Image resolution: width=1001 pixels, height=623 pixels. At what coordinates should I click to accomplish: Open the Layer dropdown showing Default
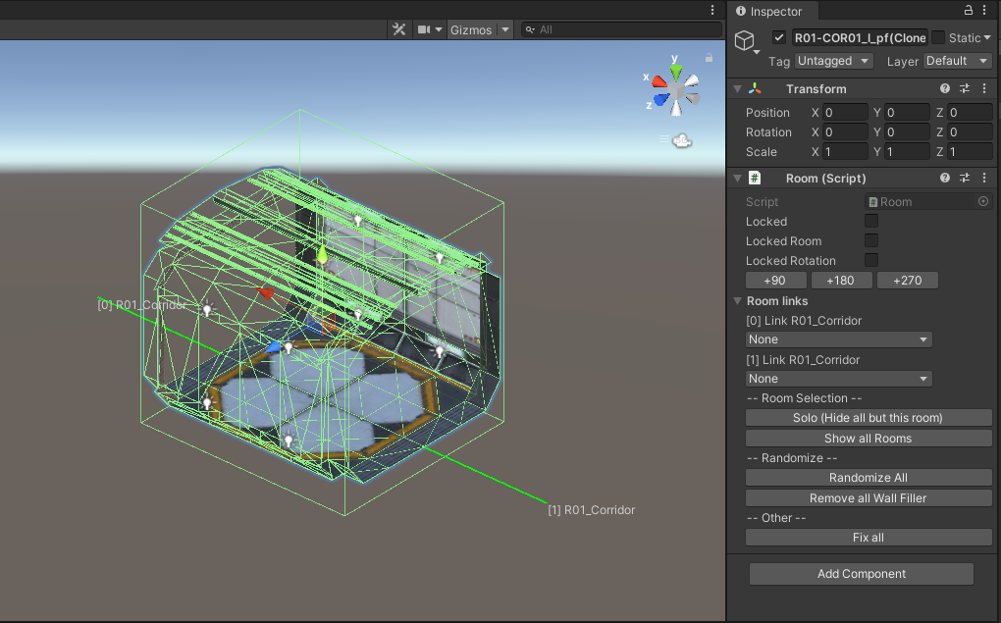[957, 61]
